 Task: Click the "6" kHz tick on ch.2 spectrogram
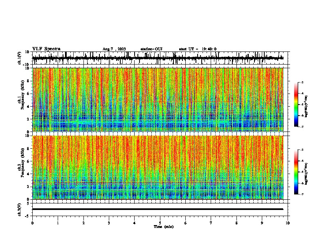click(28, 161)
